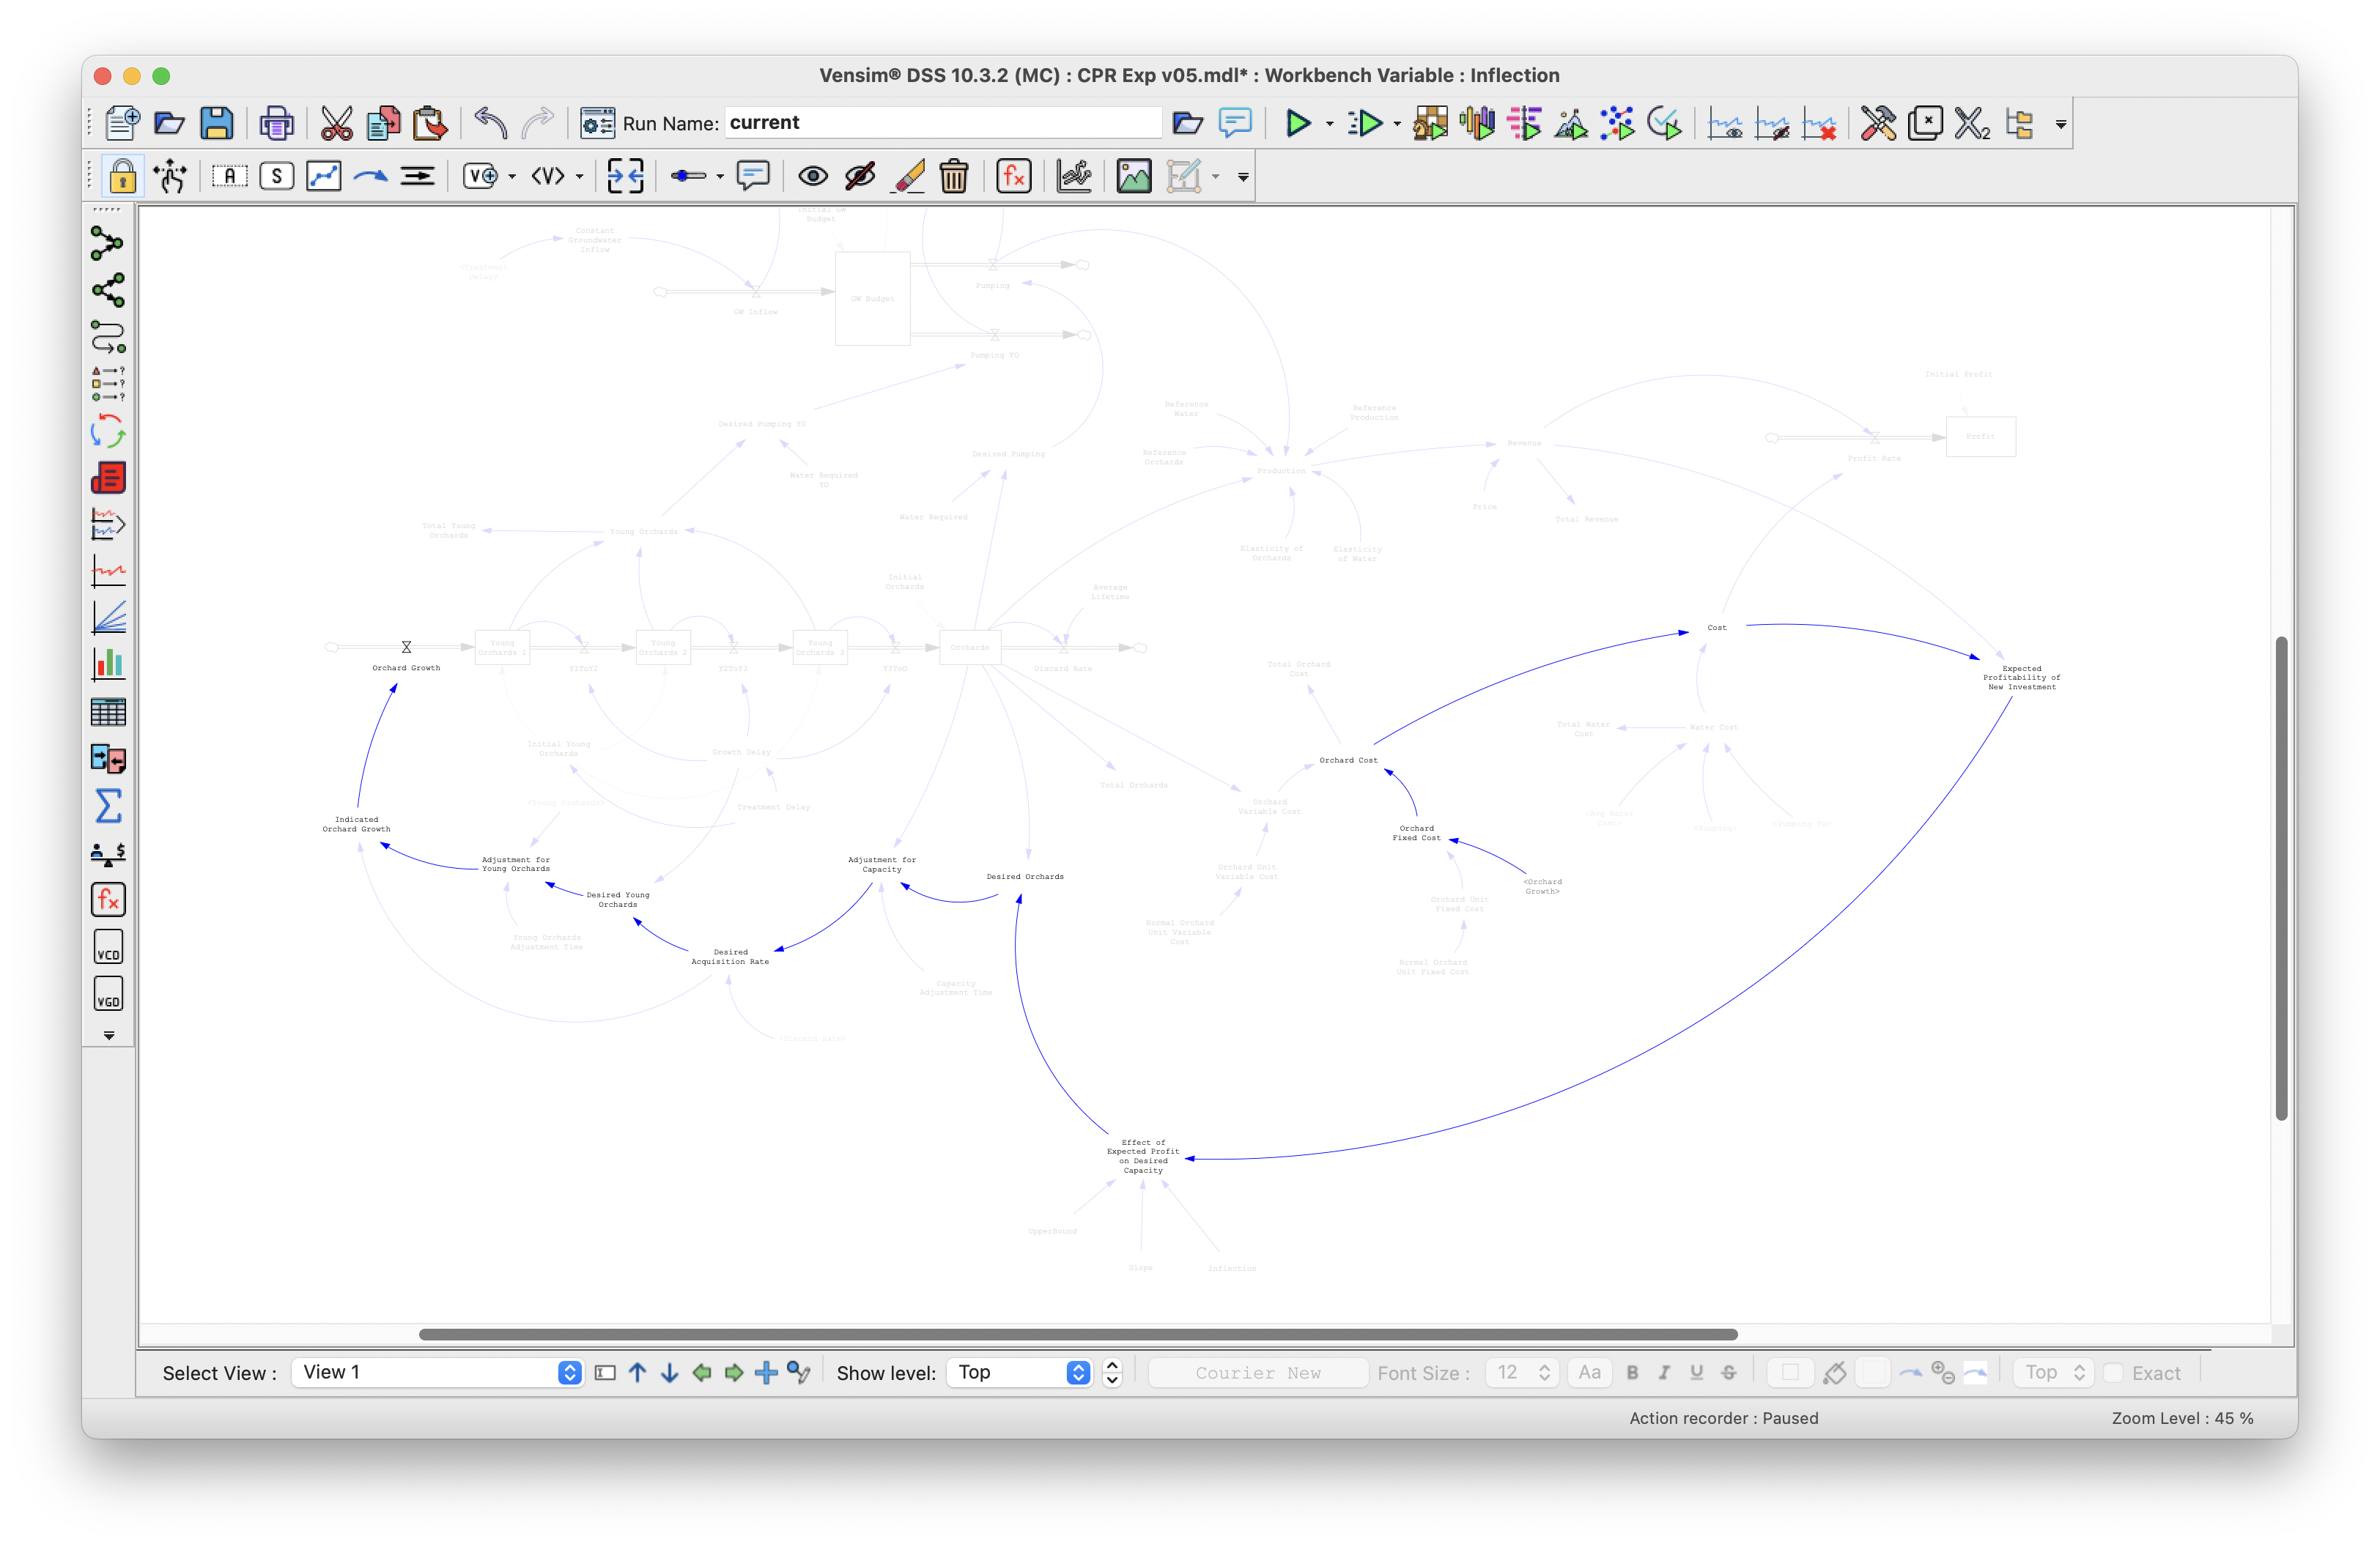Image resolution: width=2380 pixels, height=1547 pixels.
Task: Click the New Model icon
Action: 122,123
